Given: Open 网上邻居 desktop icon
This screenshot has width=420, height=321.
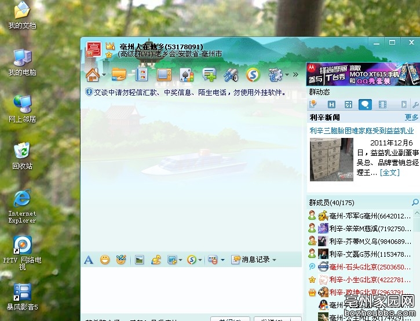Looking at the screenshot, I should pyautogui.click(x=22, y=109).
